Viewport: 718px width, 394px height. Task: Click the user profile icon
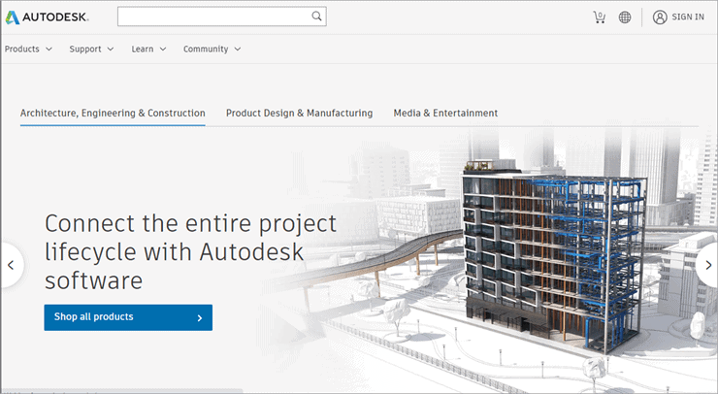pyautogui.click(x=660, y=17)
